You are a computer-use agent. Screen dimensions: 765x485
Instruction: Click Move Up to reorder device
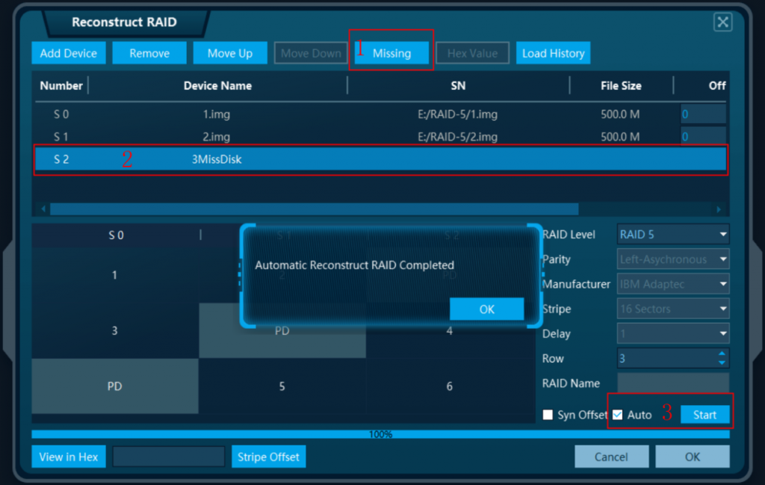[x=229, y=52]
